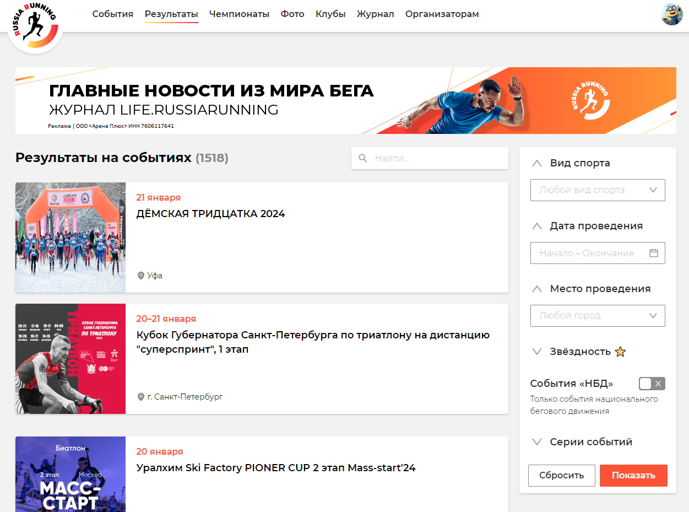Collapse the Вид спорта section

pyautogui.click(x=537, y=163)
